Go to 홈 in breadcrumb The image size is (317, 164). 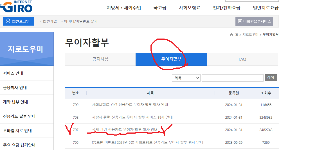pos(237,35)
